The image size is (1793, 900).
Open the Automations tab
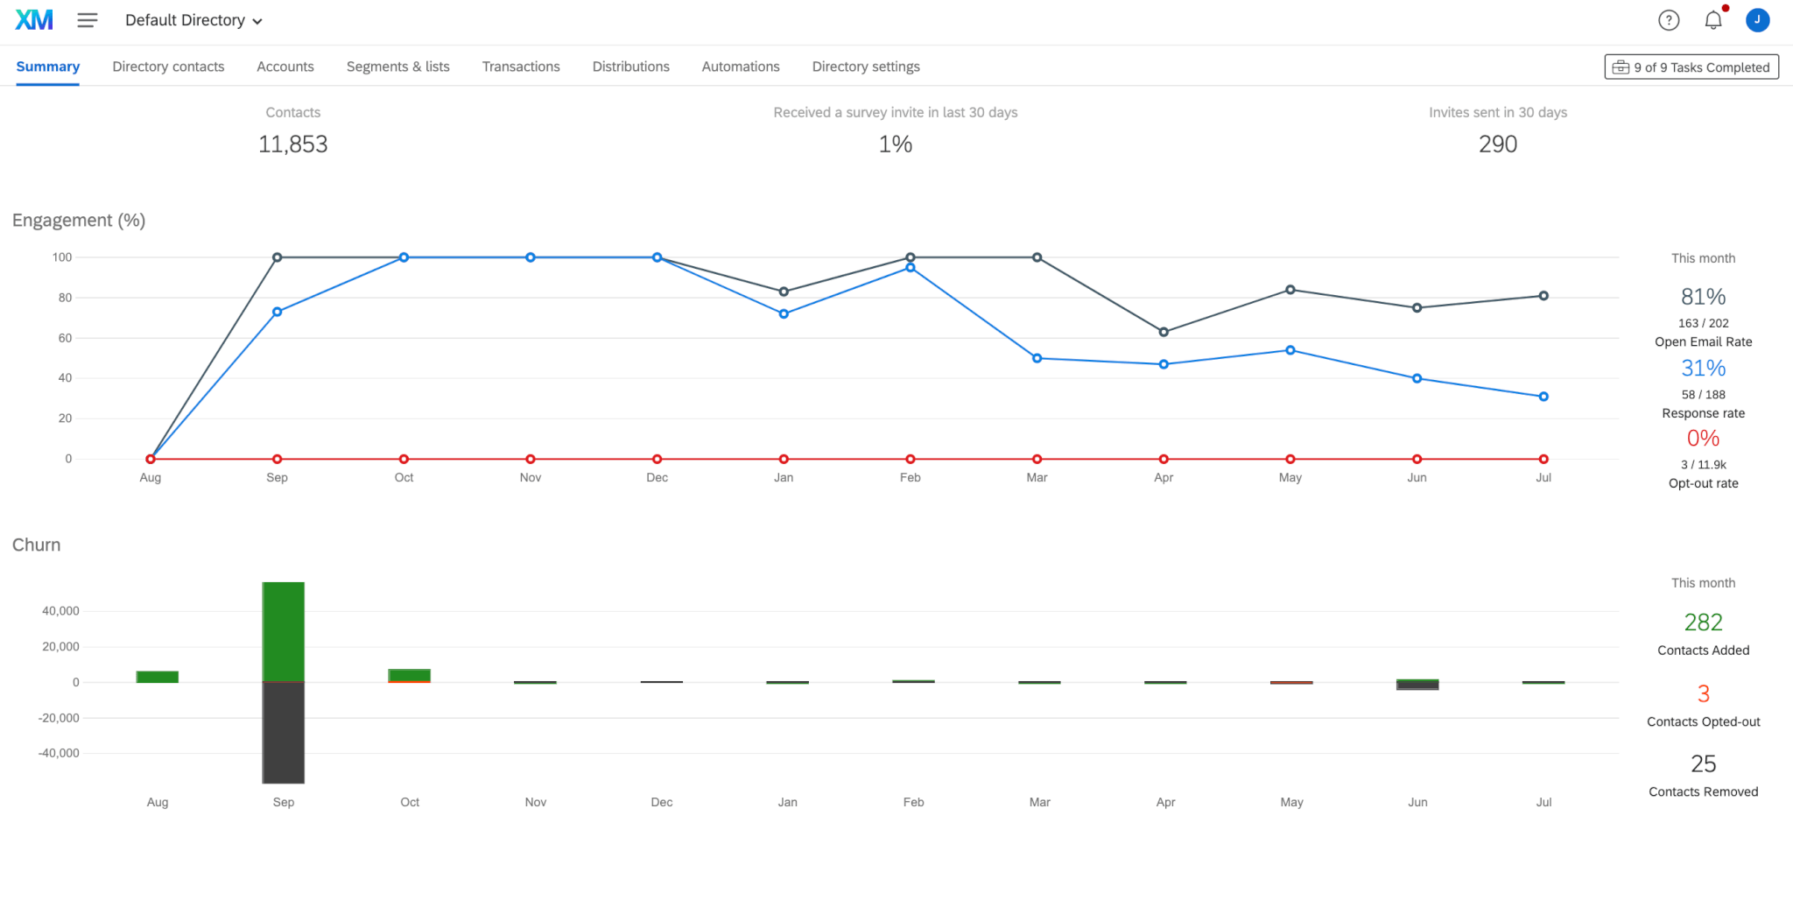click(740, 67)
